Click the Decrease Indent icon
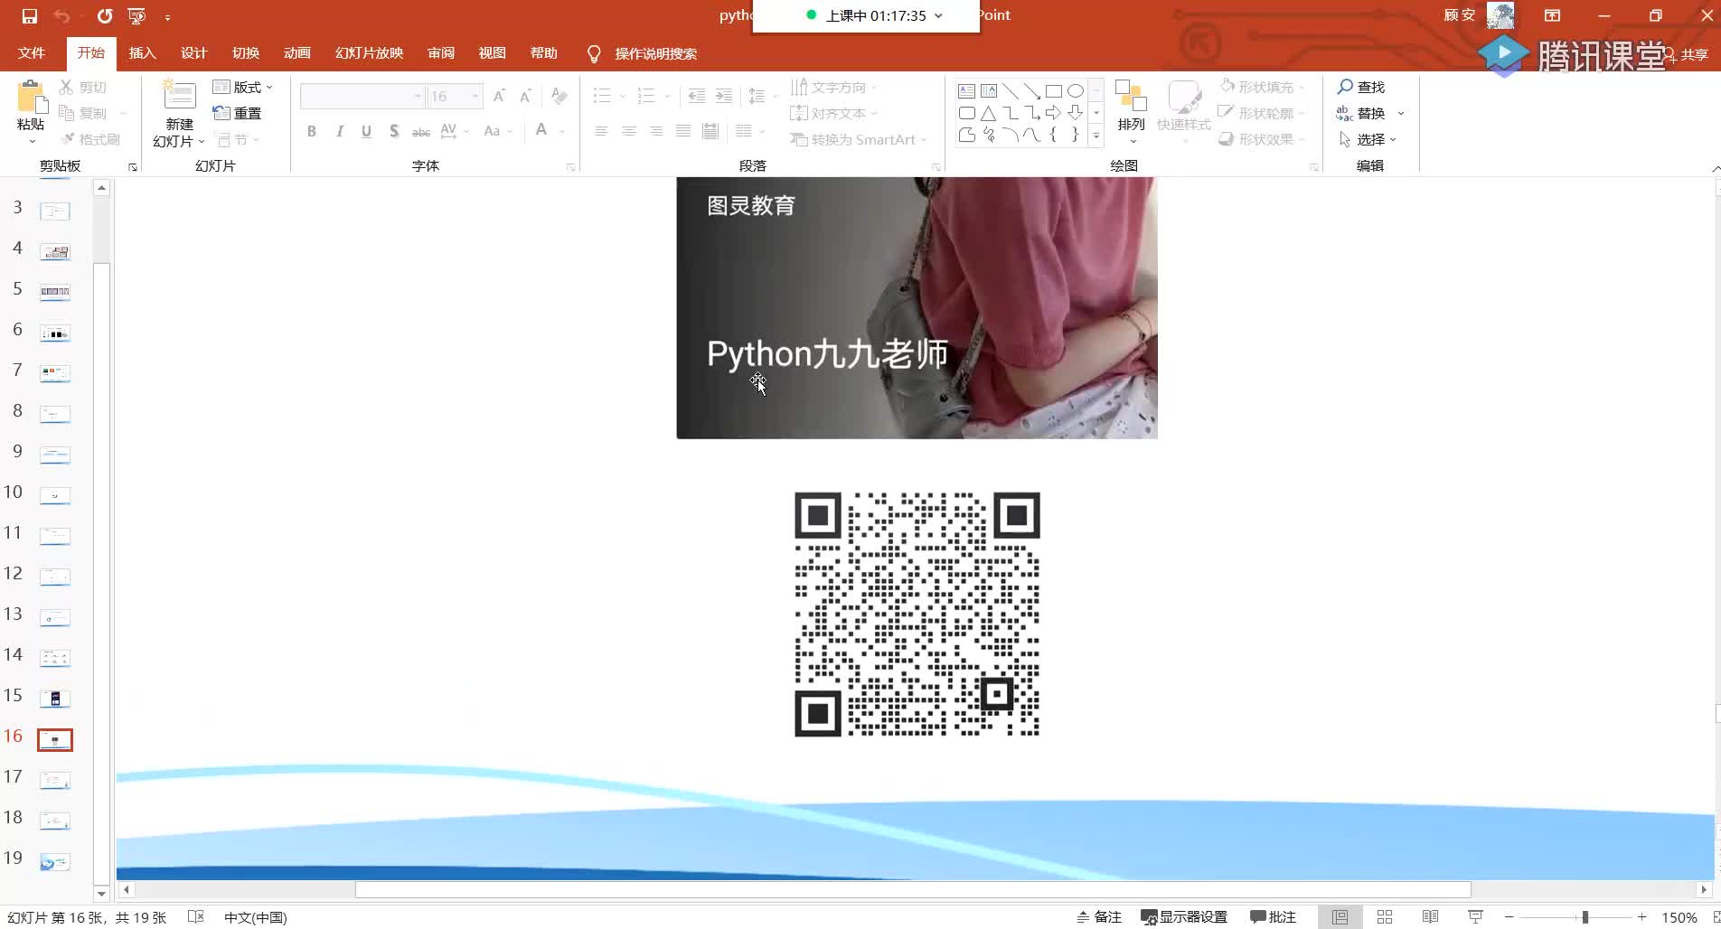Screen dimensions: 1721x929 pyautogui.click(x=696, y=96)
